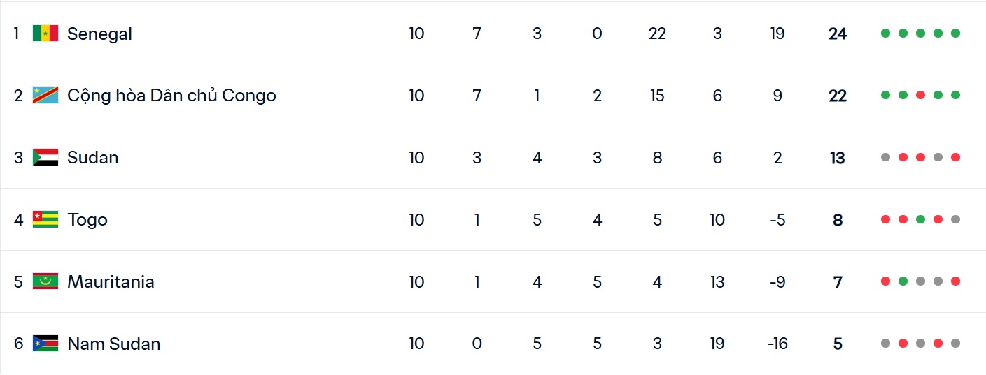
Task: Click the red form dot in Congo's row
Action: [920, 96]
